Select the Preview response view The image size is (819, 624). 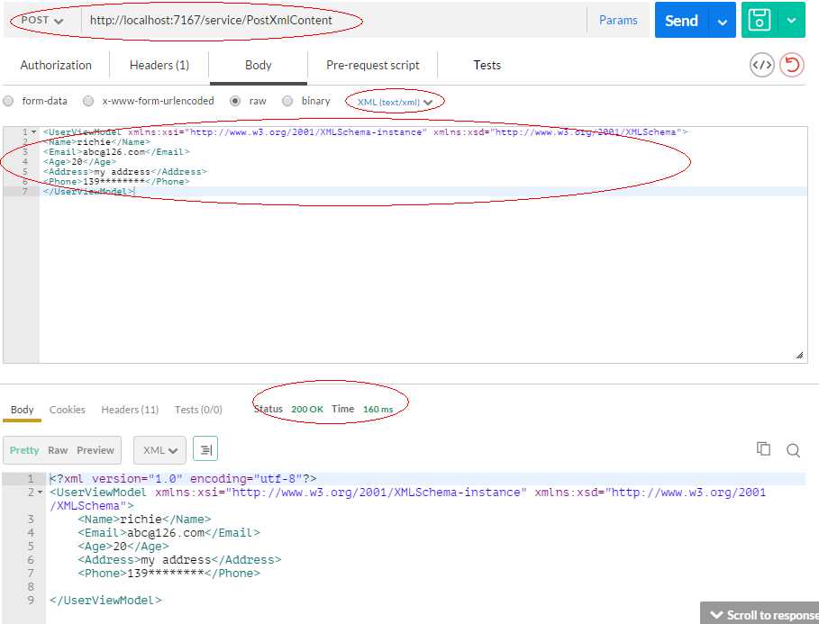[x=96, y=450]
